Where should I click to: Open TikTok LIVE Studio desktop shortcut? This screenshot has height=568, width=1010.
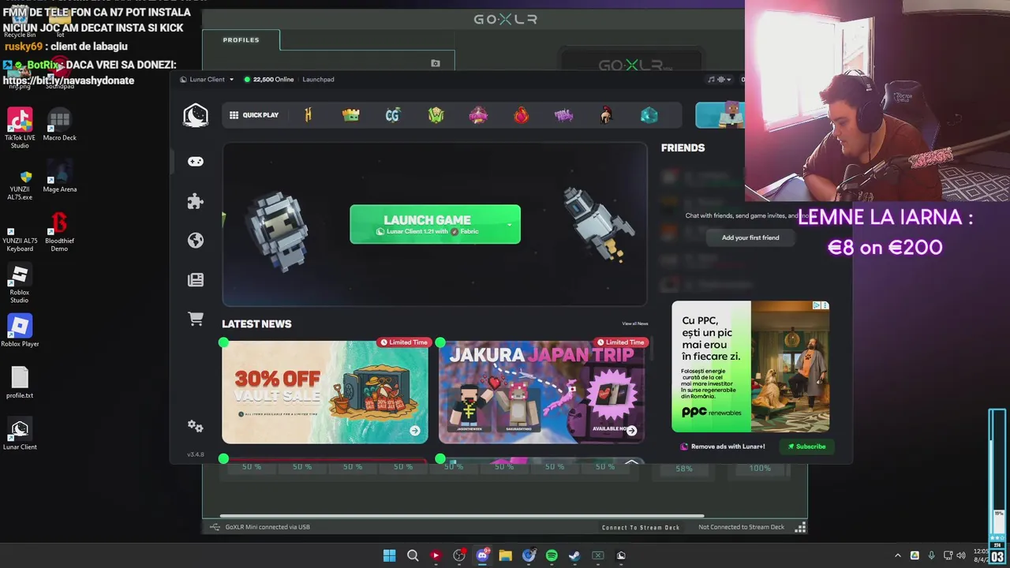click(x=20, y=128)
